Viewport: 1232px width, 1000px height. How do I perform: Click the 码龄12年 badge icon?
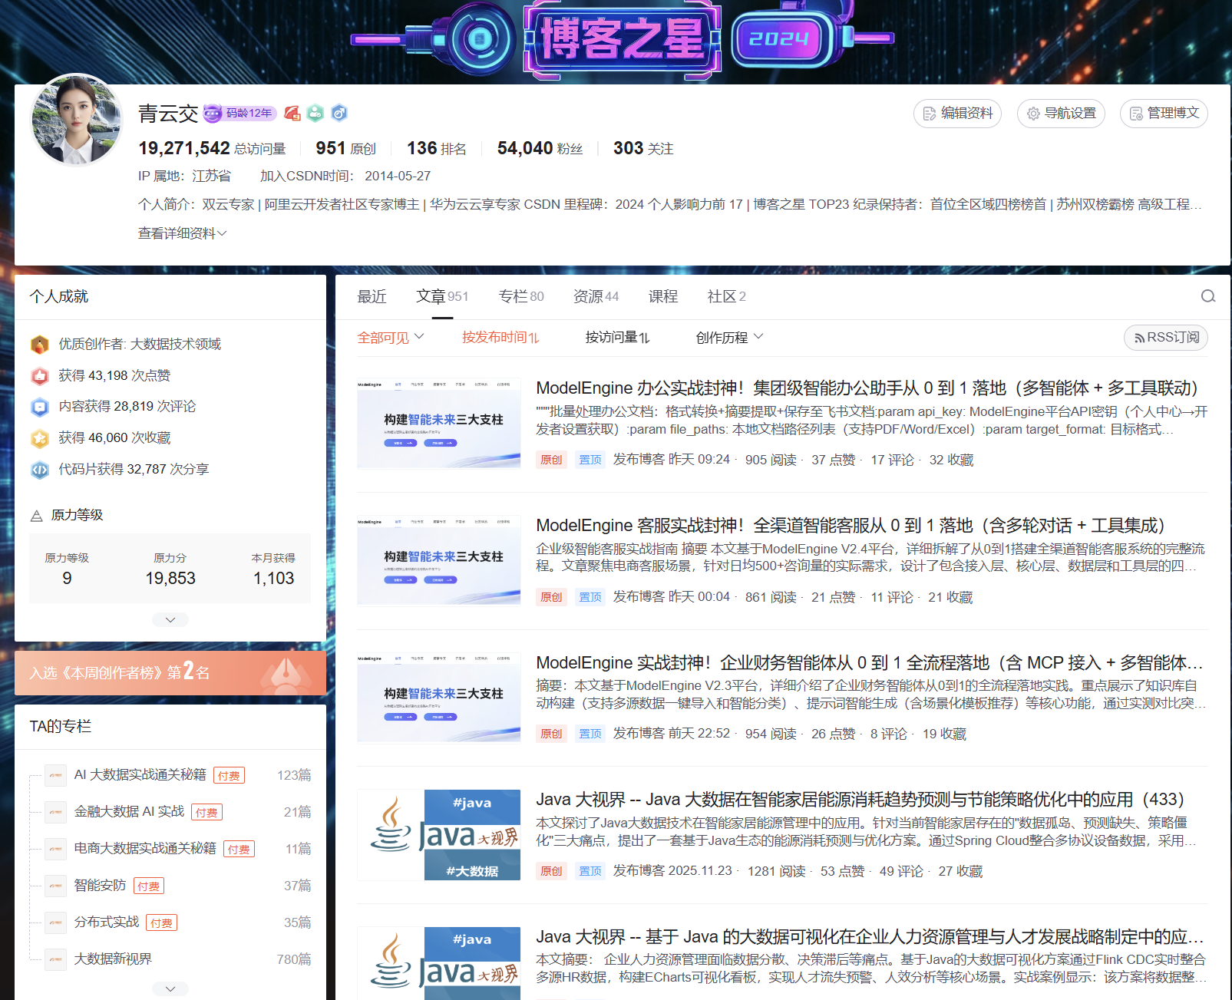(x=240, y=113)
